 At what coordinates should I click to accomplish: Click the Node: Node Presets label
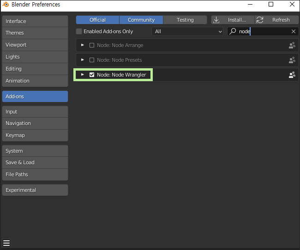[x=120, y=60]
